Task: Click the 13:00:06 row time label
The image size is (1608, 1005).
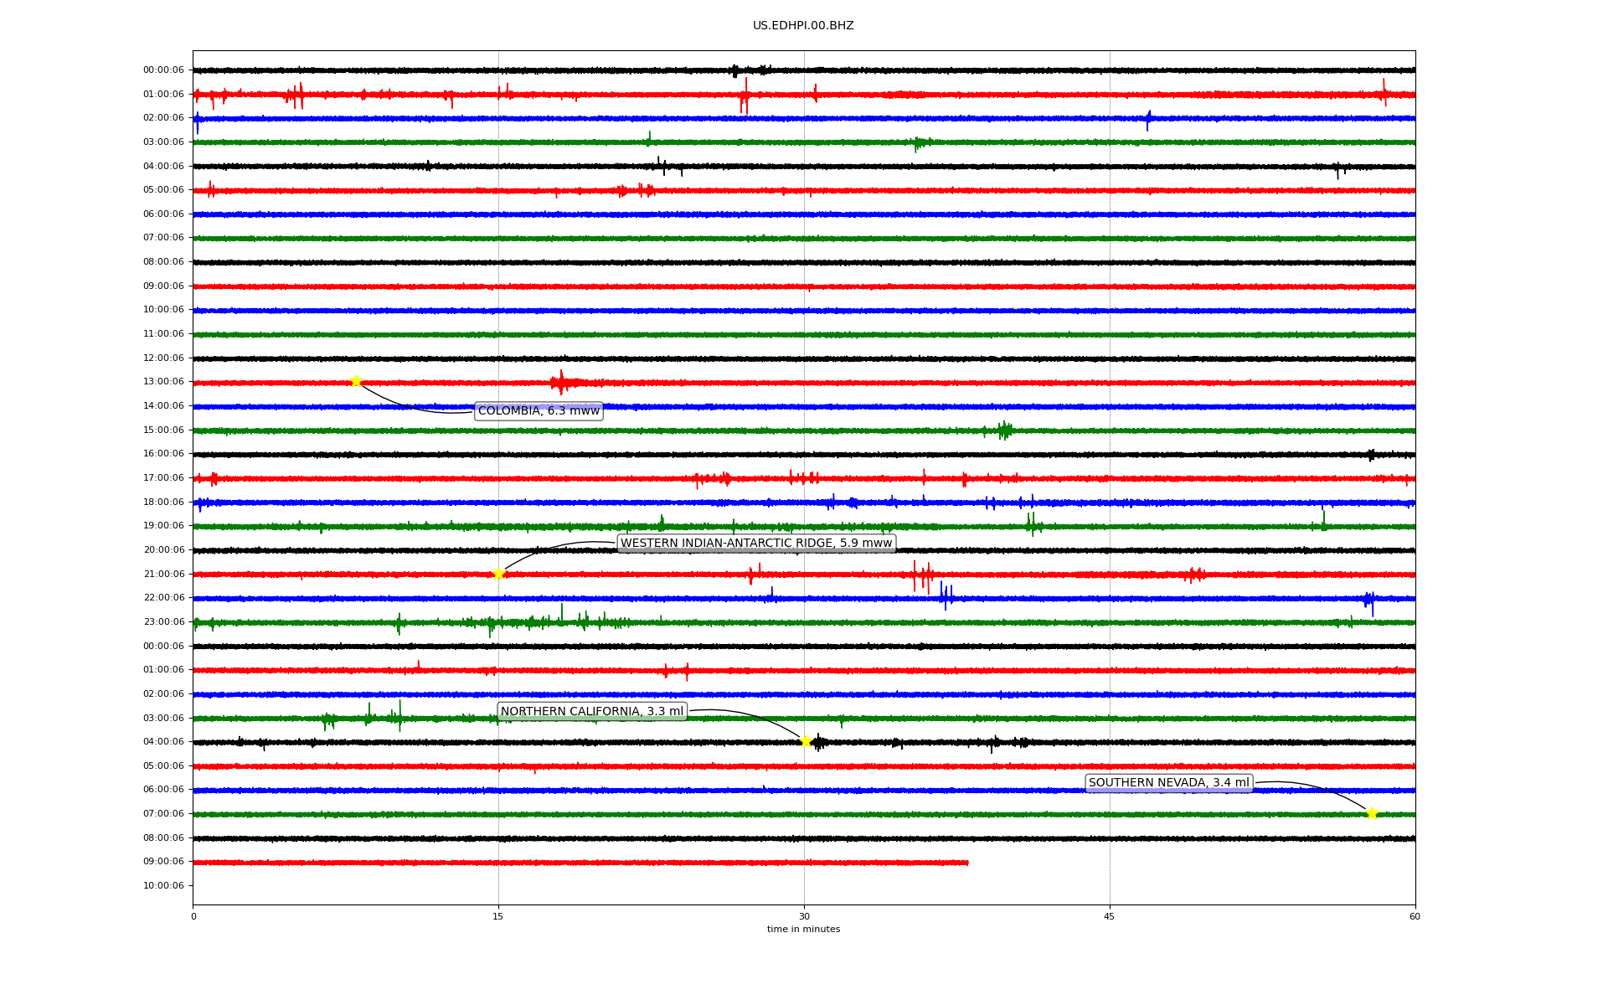Action: coord(163,382)
